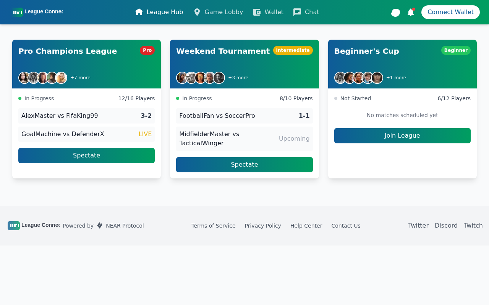Open the Help Center page
489x305 pixels.
pos(306,226)
